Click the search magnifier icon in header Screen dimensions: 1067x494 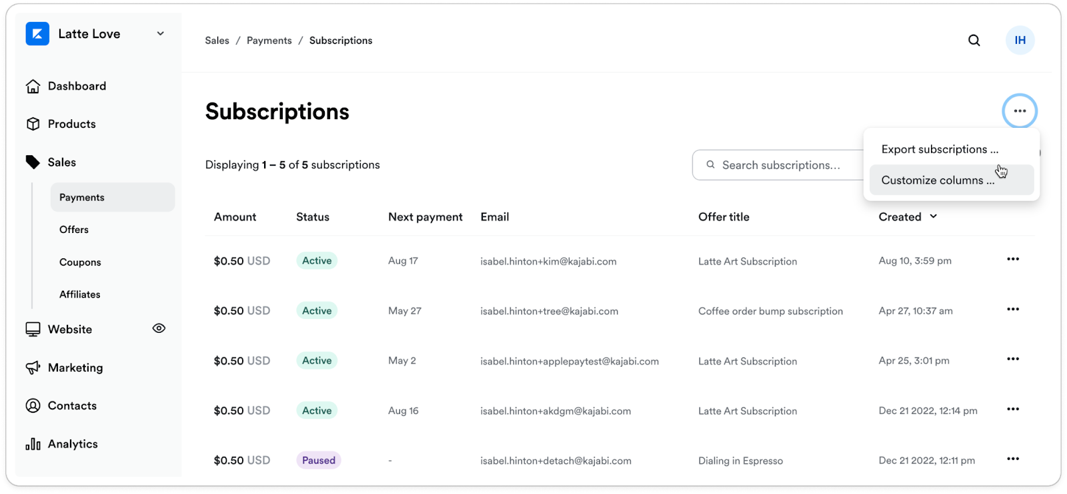point(974,41)
